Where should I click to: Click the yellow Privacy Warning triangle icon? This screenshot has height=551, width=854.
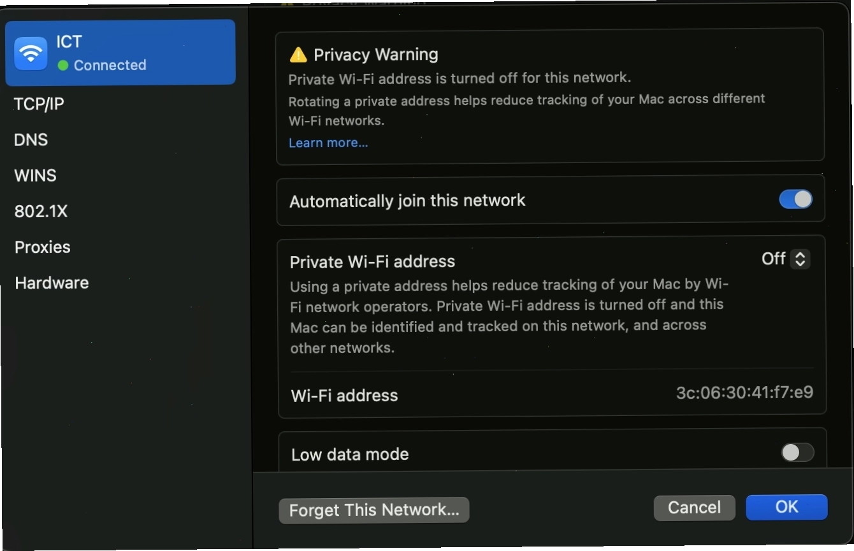tap(298, 55)
